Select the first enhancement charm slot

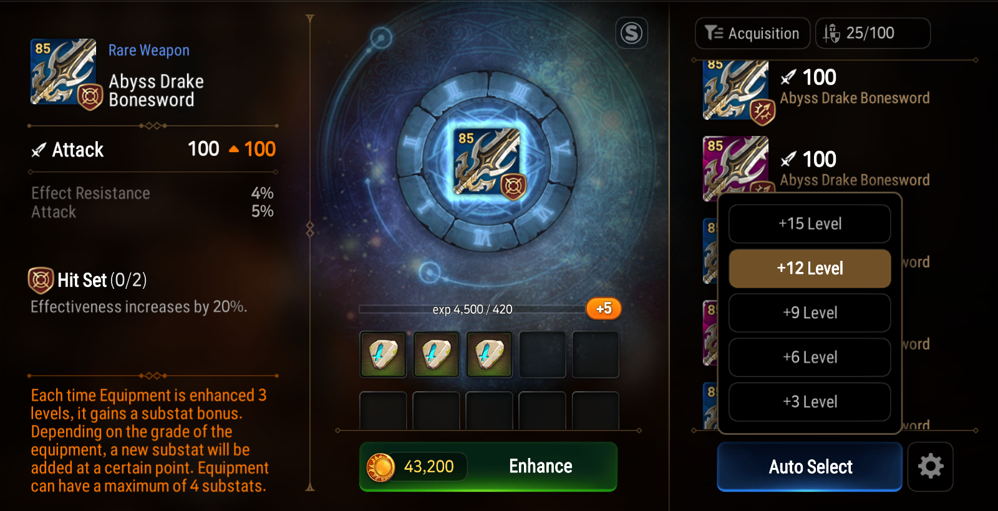pyautogui.click(x=383, y=354)
